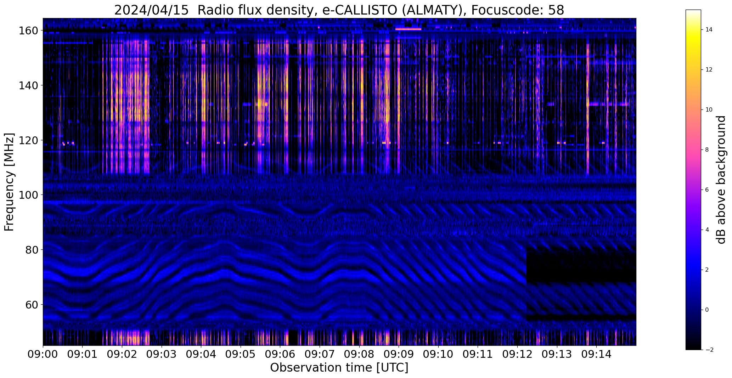Viewport: 732px width, 378px height.
Task: Click the colorbar tick label 0
Action: tap(707, 310)
